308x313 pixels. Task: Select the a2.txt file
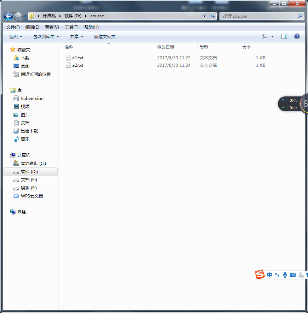coord(78,65)
